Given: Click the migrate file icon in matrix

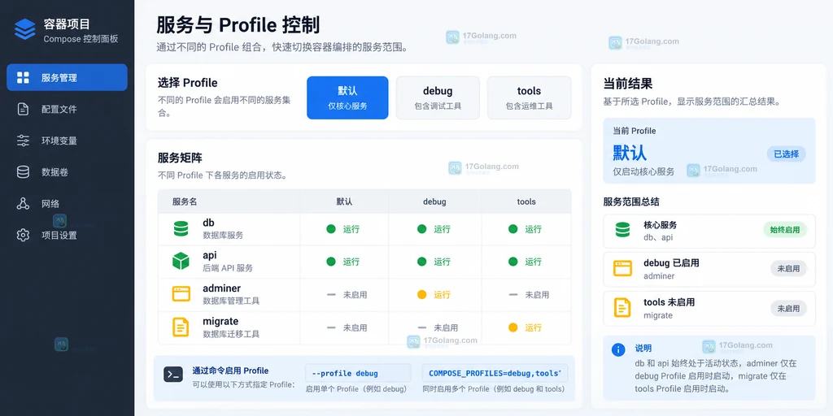Looking at the screenshot, I should point(181,327).
